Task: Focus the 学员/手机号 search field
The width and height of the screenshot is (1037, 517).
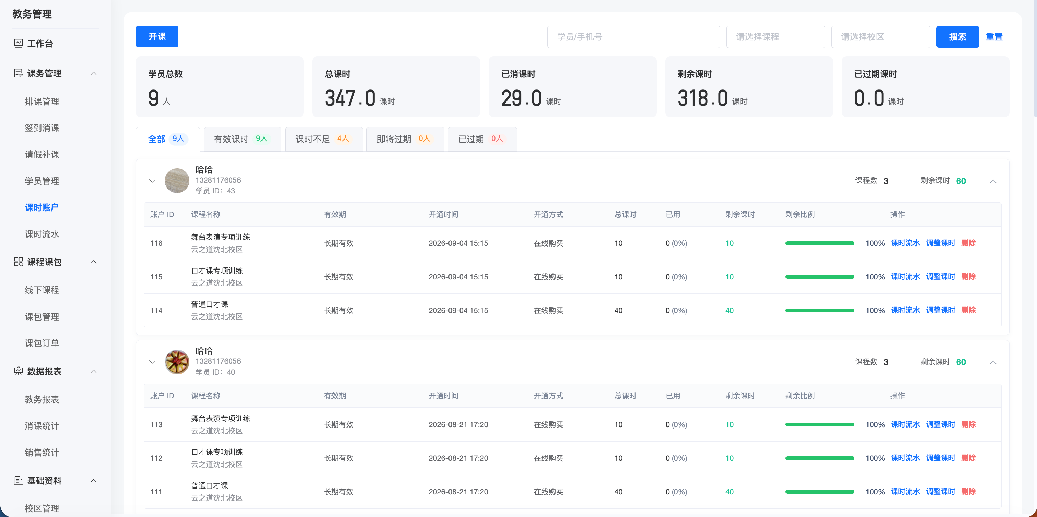Action: [633, 37]
